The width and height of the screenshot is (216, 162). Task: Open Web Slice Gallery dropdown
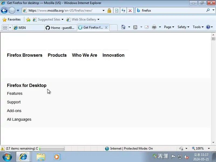[83, 19]
